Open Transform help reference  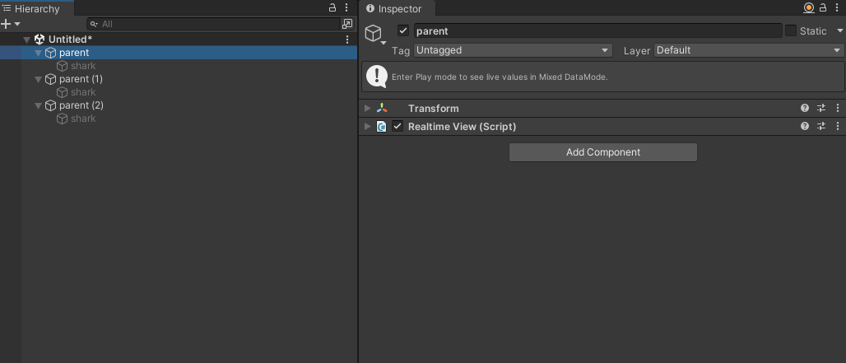[805, 108]
